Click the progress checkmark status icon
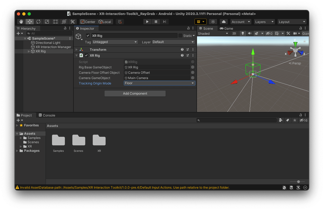Image resolution: width=324 pixels, height=210 pixels. tap(305, 187)
